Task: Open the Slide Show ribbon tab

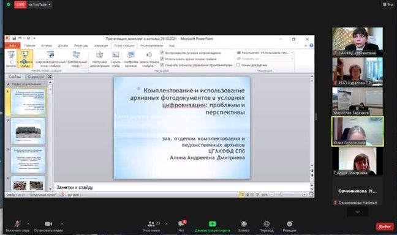Action: [x=124, y=45]
